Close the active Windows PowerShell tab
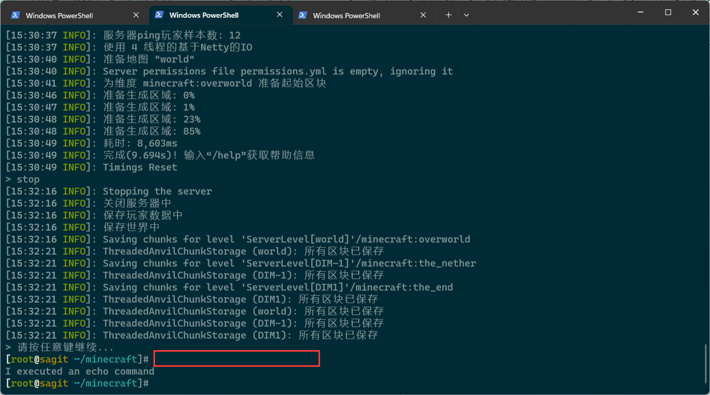The image size is (710, 395). tap(280, 15)
